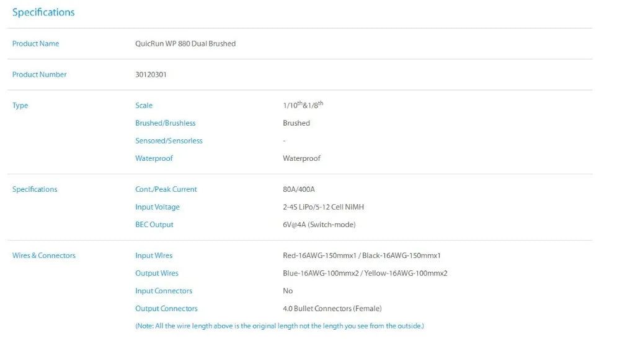Click the Waterproof attribute label
This screenshot has width=620, height=339.
154,158
